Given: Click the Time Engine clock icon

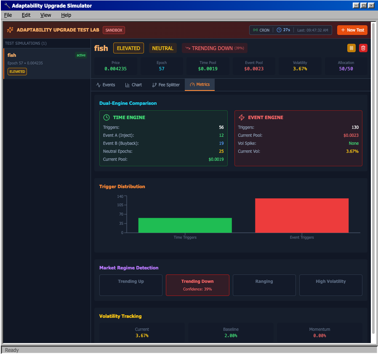Looking at the screenshot, I should [x=106, y=117].
